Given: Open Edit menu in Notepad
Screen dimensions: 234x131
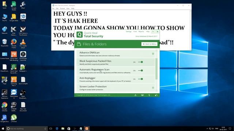Looking at the screenshot, I should point(57,8).
